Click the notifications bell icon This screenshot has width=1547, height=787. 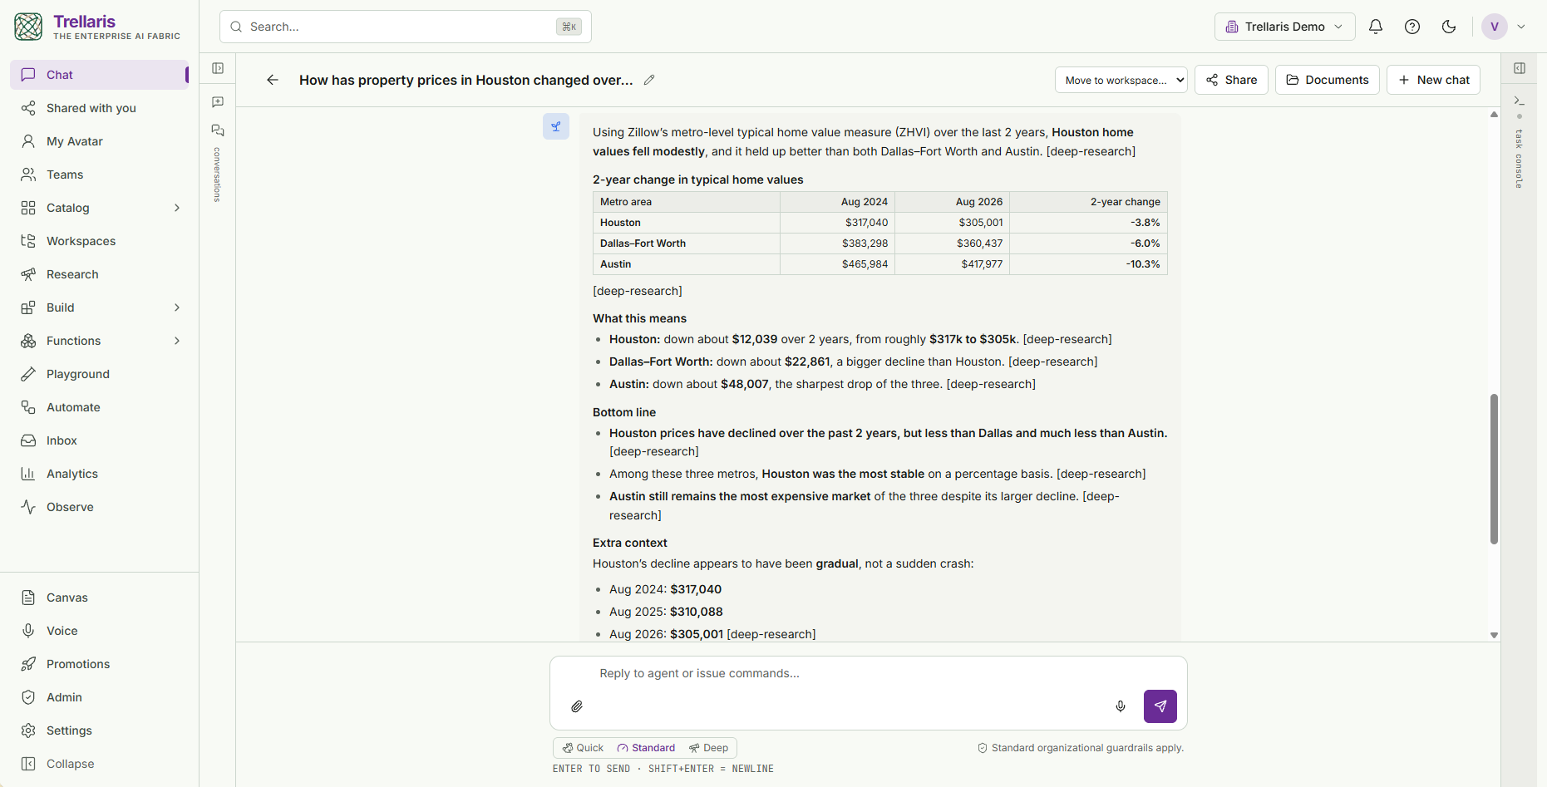1376,27
